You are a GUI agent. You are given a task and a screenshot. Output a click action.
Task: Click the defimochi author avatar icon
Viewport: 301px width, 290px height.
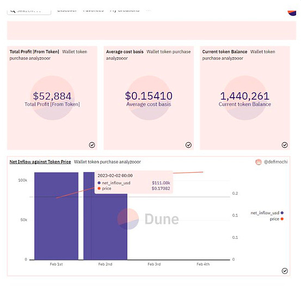click(x=259, y=162)
